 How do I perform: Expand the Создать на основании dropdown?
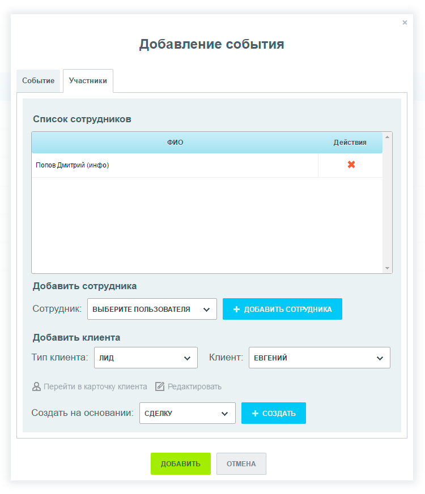187,413
